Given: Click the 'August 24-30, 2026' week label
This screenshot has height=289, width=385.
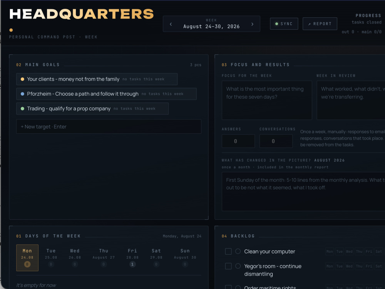Looking at the screenshot, I should (211, 27).
